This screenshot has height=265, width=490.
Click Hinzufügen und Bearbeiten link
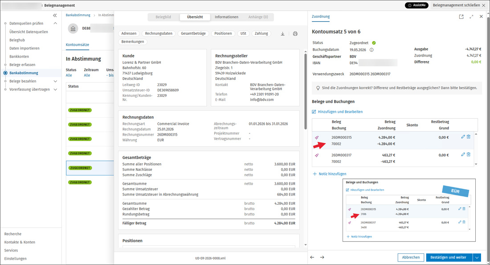coord(338,112)
